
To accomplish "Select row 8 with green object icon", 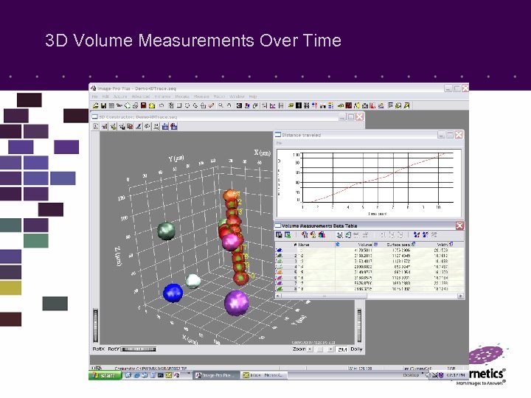I will coord(369,289).
